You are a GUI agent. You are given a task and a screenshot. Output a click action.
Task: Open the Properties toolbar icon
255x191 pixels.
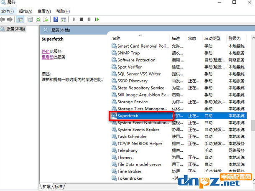tap(30, 20)
